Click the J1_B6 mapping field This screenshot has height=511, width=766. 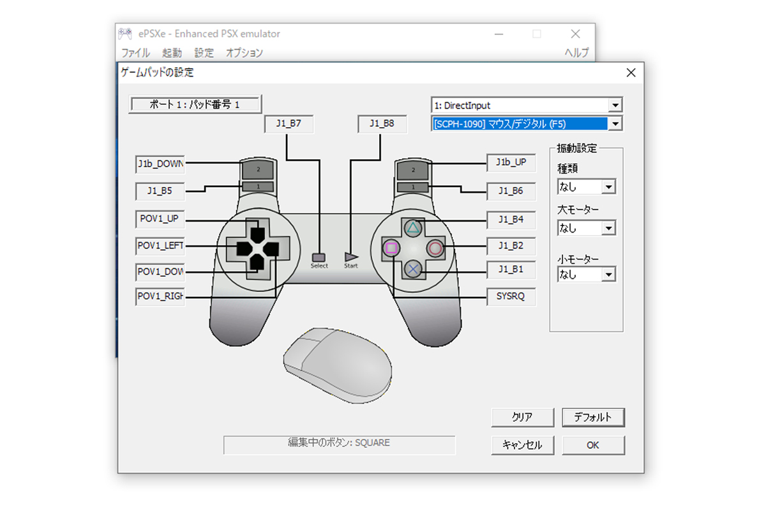511,190
